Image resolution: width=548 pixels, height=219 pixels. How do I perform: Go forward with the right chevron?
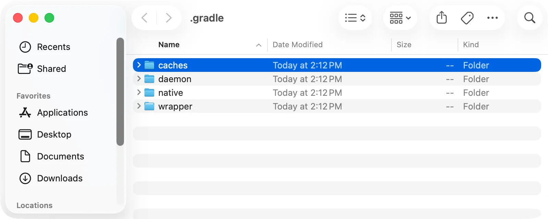[169, 18]
